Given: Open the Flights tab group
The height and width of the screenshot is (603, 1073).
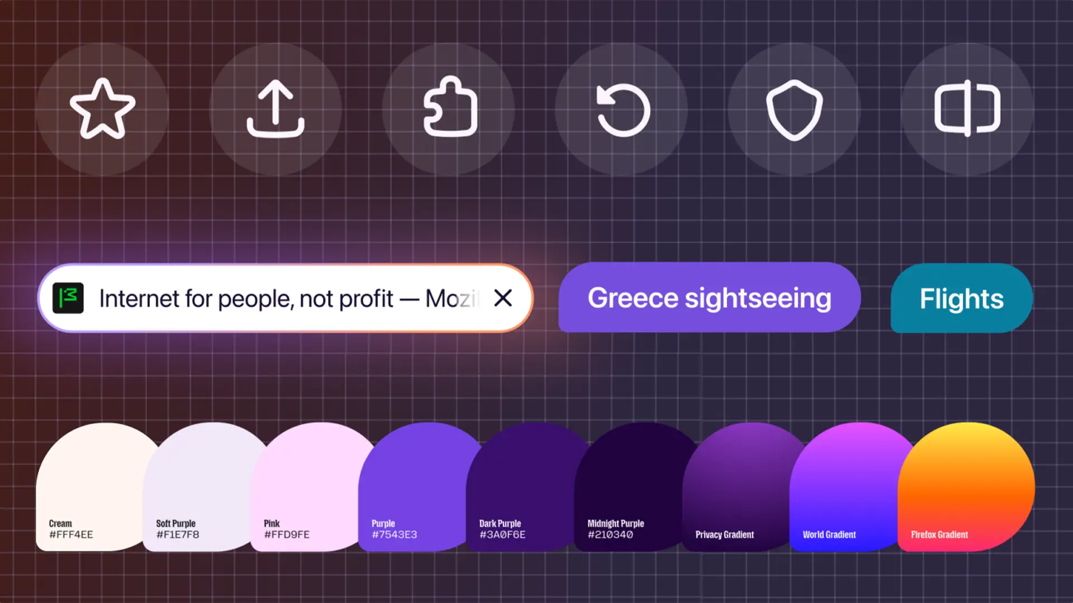Looking at the screenshot, I should (962, 298).
